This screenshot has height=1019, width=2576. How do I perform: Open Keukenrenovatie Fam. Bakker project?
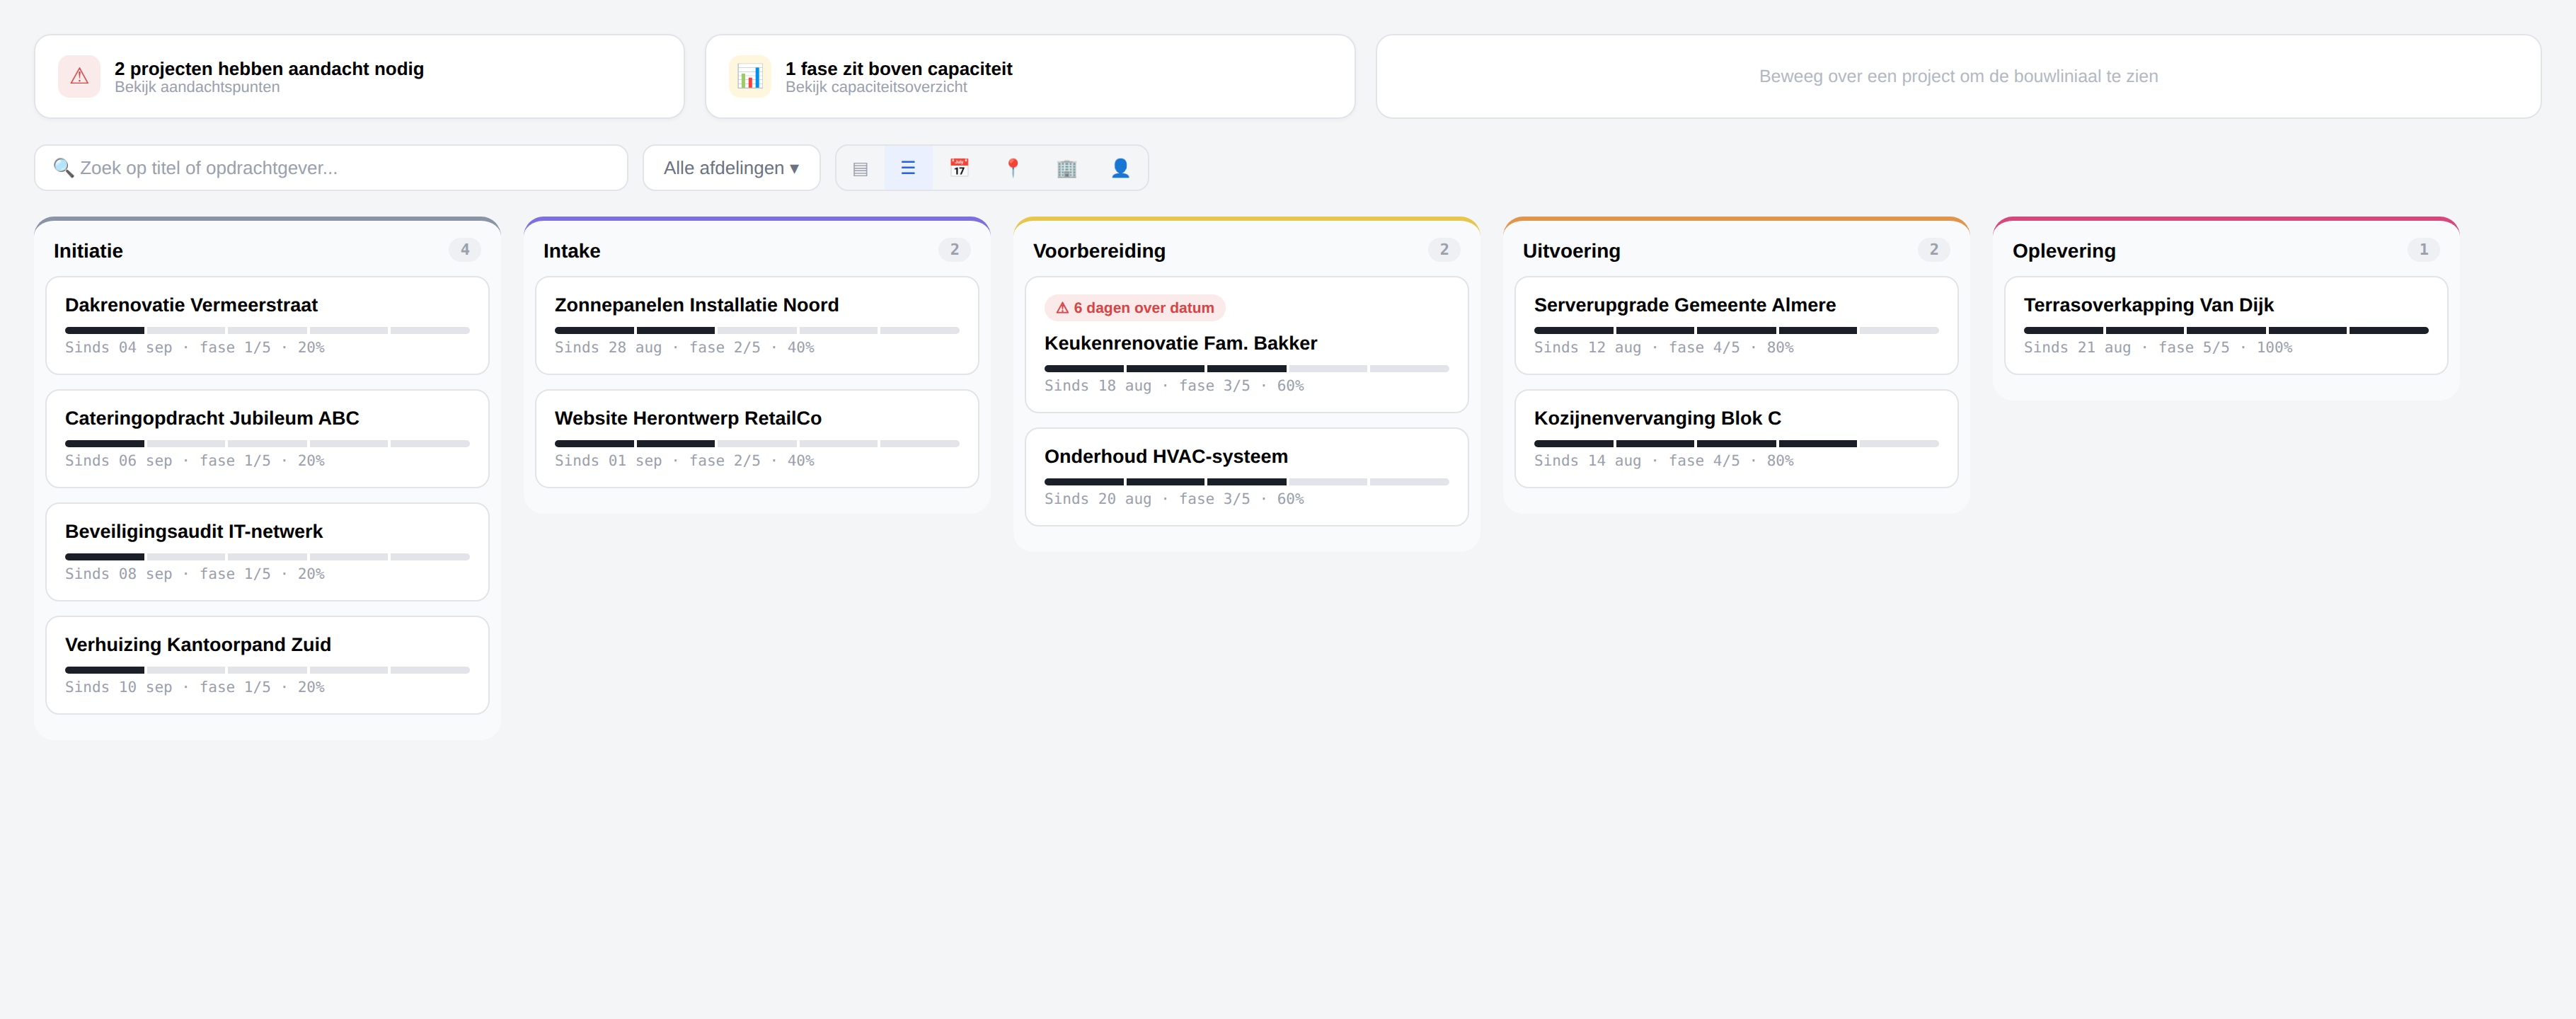1247,344
